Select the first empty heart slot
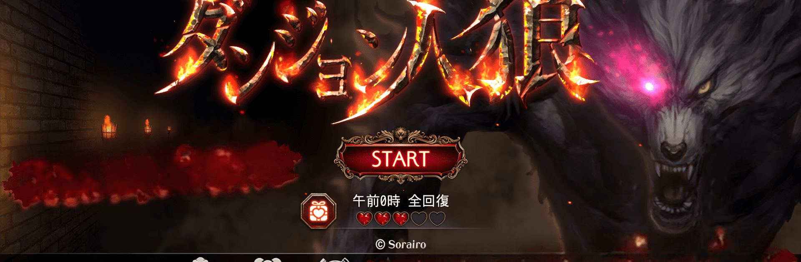This screenshot has width=801, height=262. 419,218
